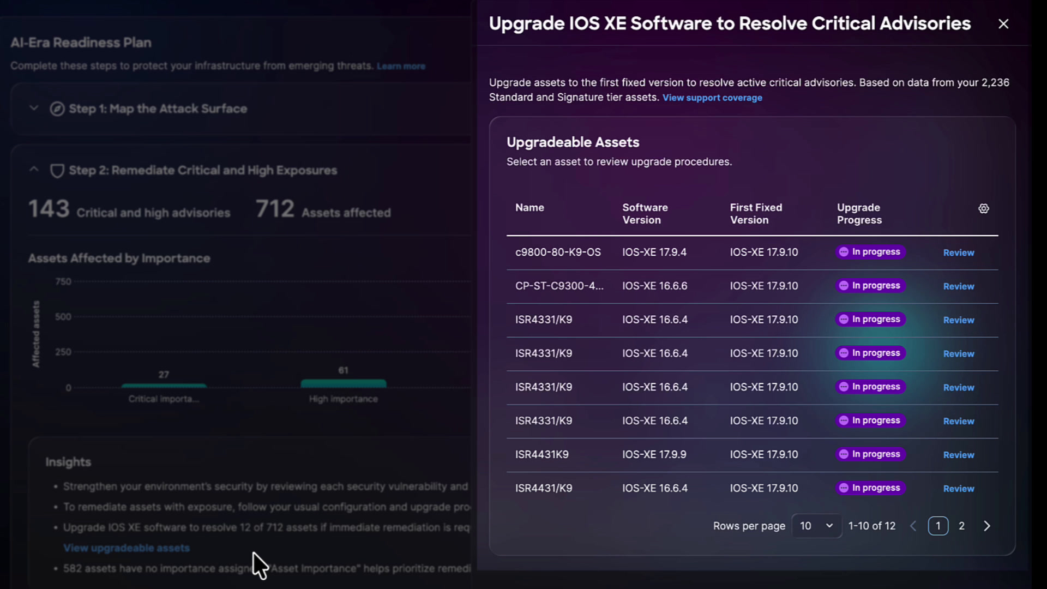
Task: Click In progress badge for ISR4431/K9
Action: point(870,488)
